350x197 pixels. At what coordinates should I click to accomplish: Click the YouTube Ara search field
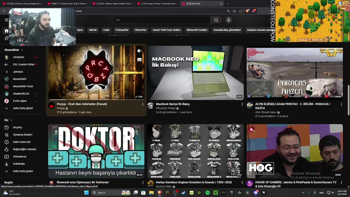(161, 20)
